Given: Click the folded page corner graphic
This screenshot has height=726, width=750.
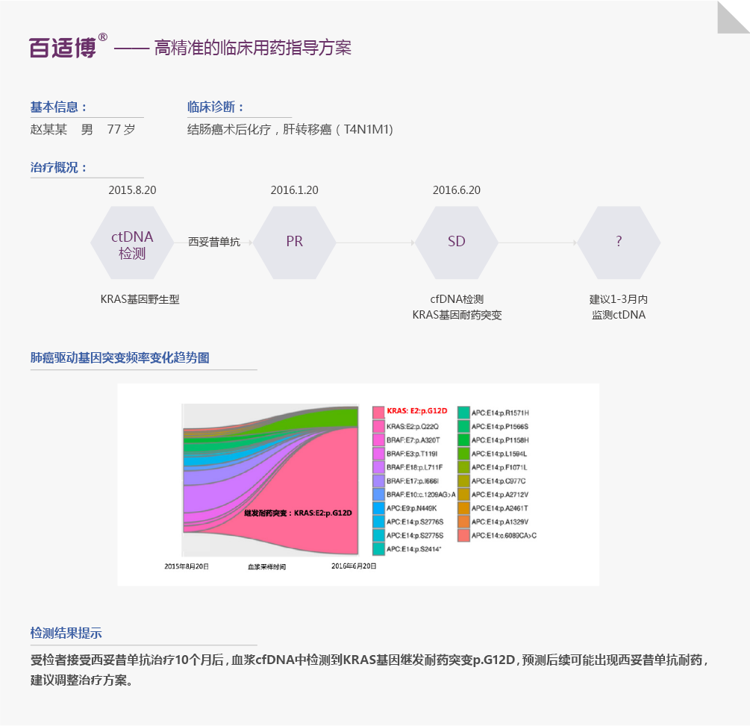Looking at the screenshot, I should [734, 17].
